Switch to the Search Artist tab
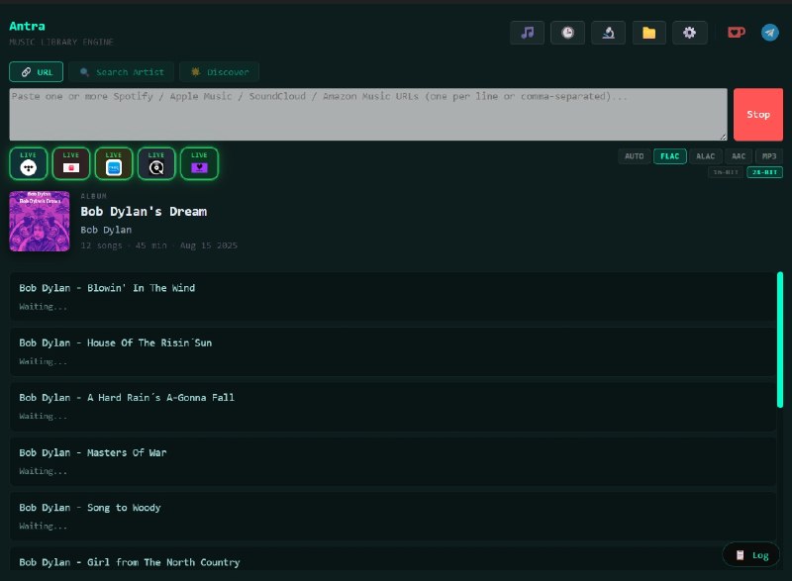This screenshot has height=581, width=792. (121, 72)
